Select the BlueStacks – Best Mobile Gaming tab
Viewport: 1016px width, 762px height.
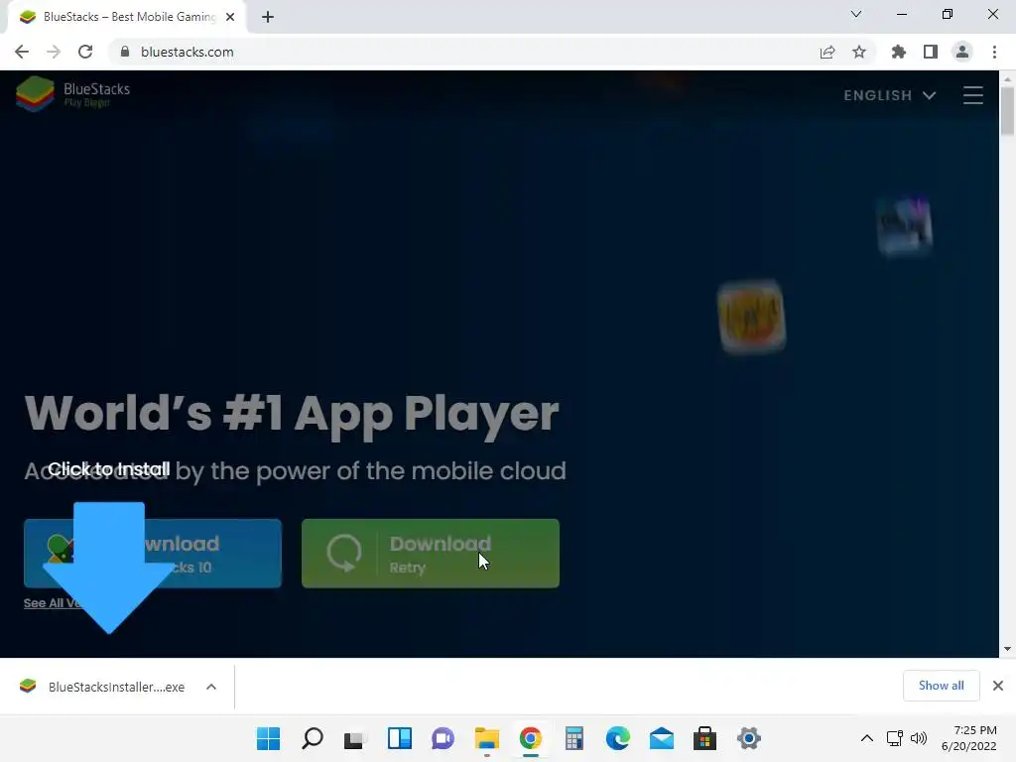coord(127,17)
